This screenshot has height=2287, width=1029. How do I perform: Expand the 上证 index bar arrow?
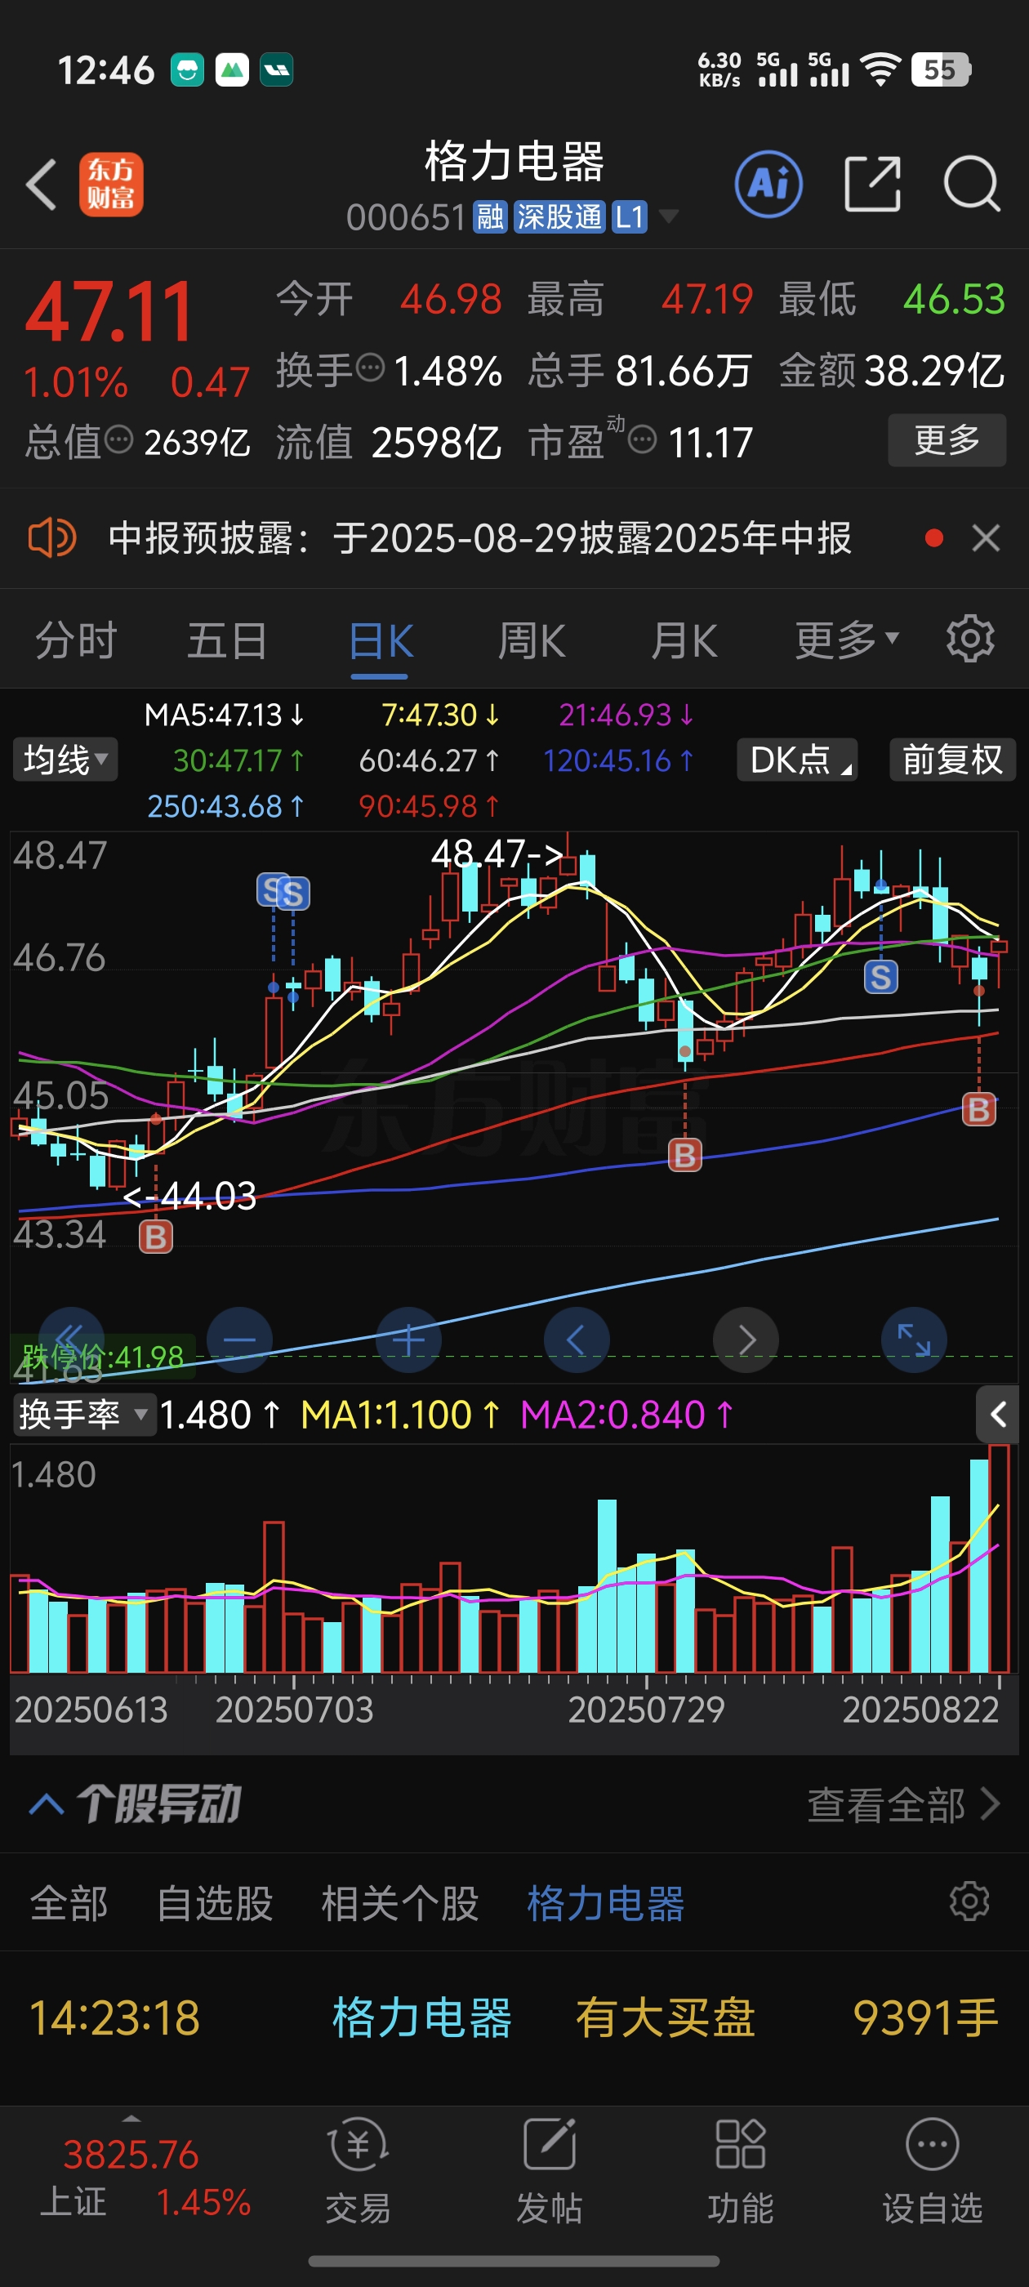[x=131, y=2118]
